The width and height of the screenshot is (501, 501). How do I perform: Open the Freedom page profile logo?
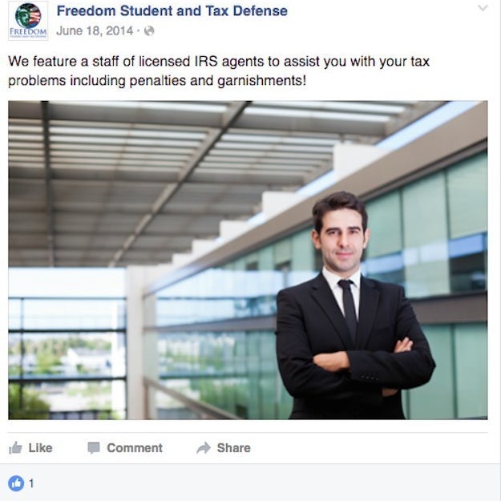(x=28, y=21)
